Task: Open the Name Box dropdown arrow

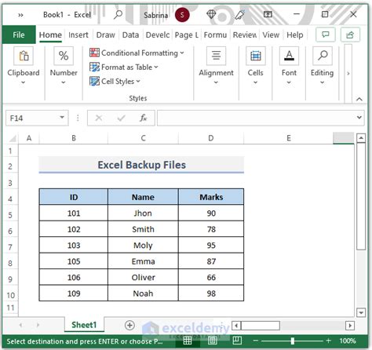Action: pyautogui.click(x=62, y=118)
